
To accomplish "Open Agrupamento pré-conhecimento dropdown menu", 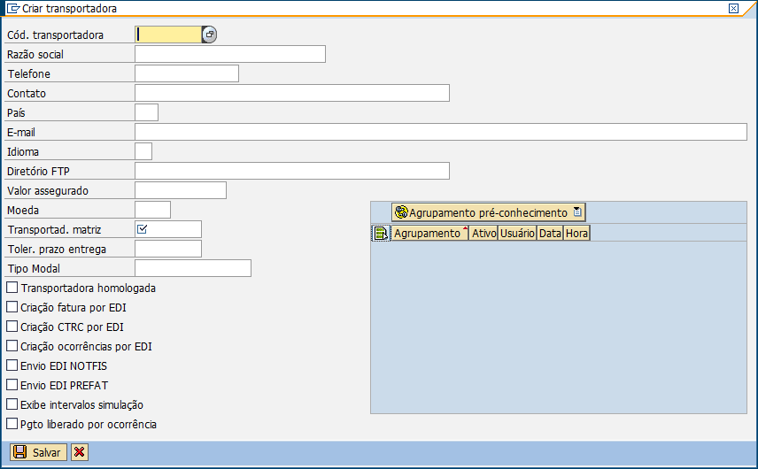I will [577, 212].
